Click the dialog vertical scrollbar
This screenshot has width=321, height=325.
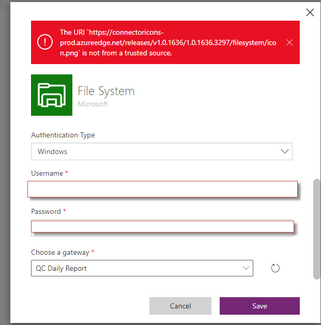pyautogui.click(x=317, y=229)
